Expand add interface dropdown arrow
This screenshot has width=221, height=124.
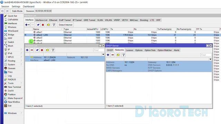[29, 25]
